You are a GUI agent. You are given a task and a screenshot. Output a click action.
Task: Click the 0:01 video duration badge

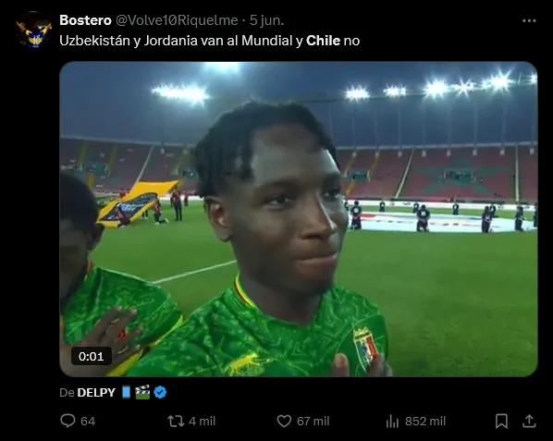[x=92, y=356]
